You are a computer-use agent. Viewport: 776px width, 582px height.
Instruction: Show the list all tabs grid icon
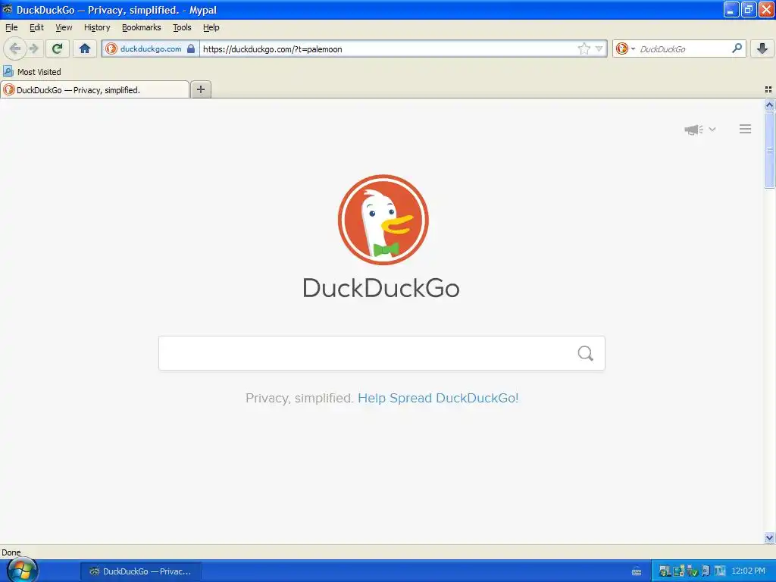(x=768, y=89)
